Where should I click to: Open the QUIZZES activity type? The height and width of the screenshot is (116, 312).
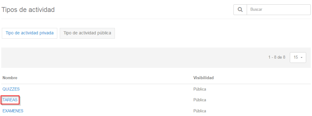click(x=11, y=89)
